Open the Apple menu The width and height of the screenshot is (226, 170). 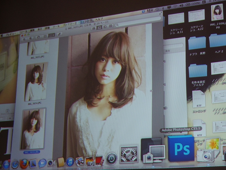(x=1, y=36)
